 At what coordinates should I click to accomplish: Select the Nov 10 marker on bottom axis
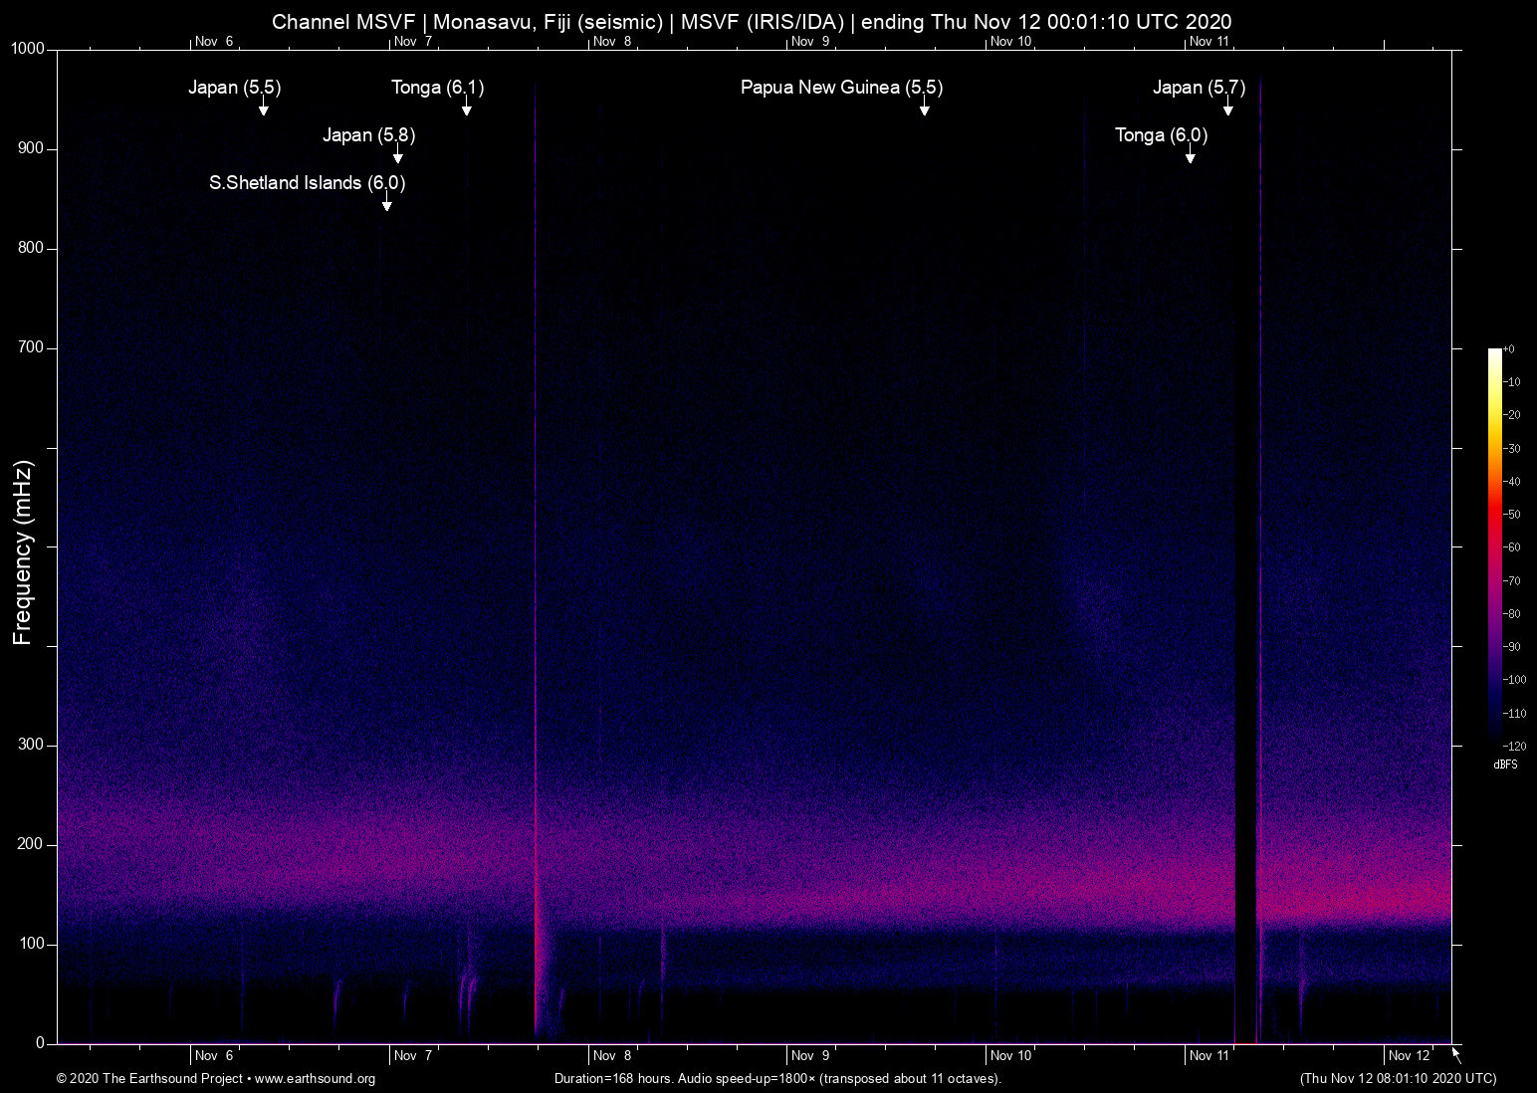coord(1010,1055)
